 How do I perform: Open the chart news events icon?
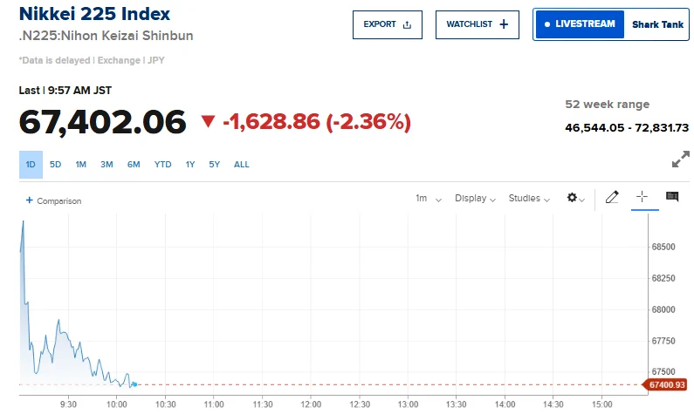(x=672, y=196)
